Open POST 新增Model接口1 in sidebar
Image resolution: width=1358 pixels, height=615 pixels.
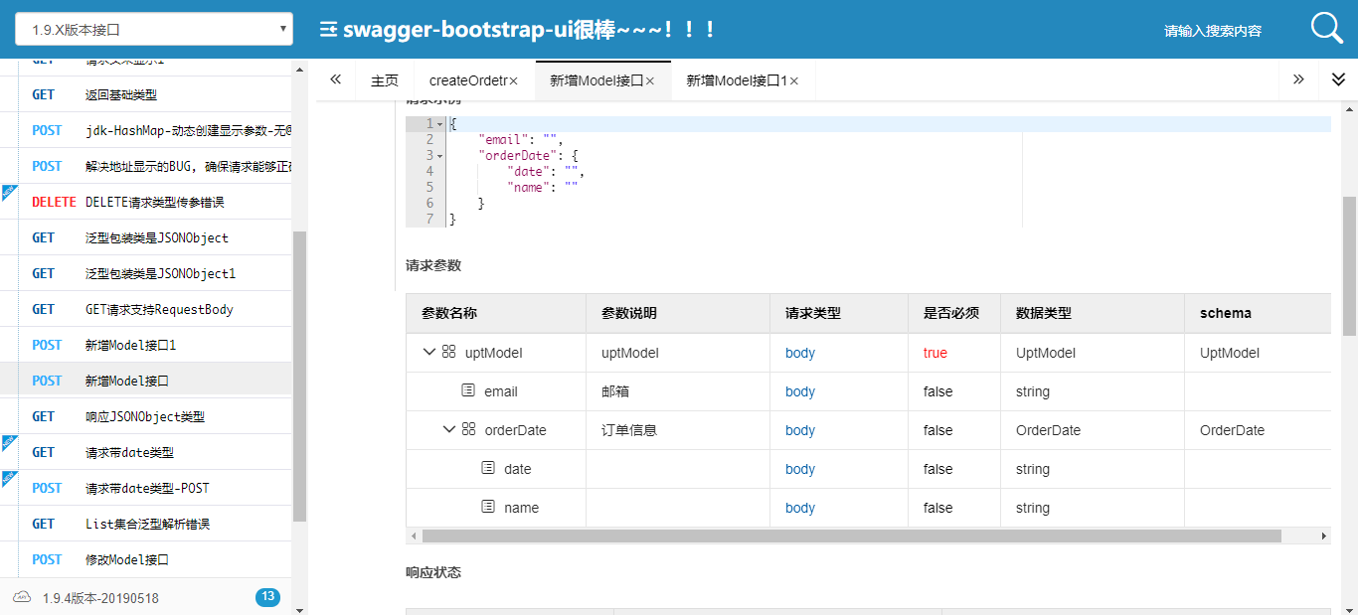[x=146, y=345]
